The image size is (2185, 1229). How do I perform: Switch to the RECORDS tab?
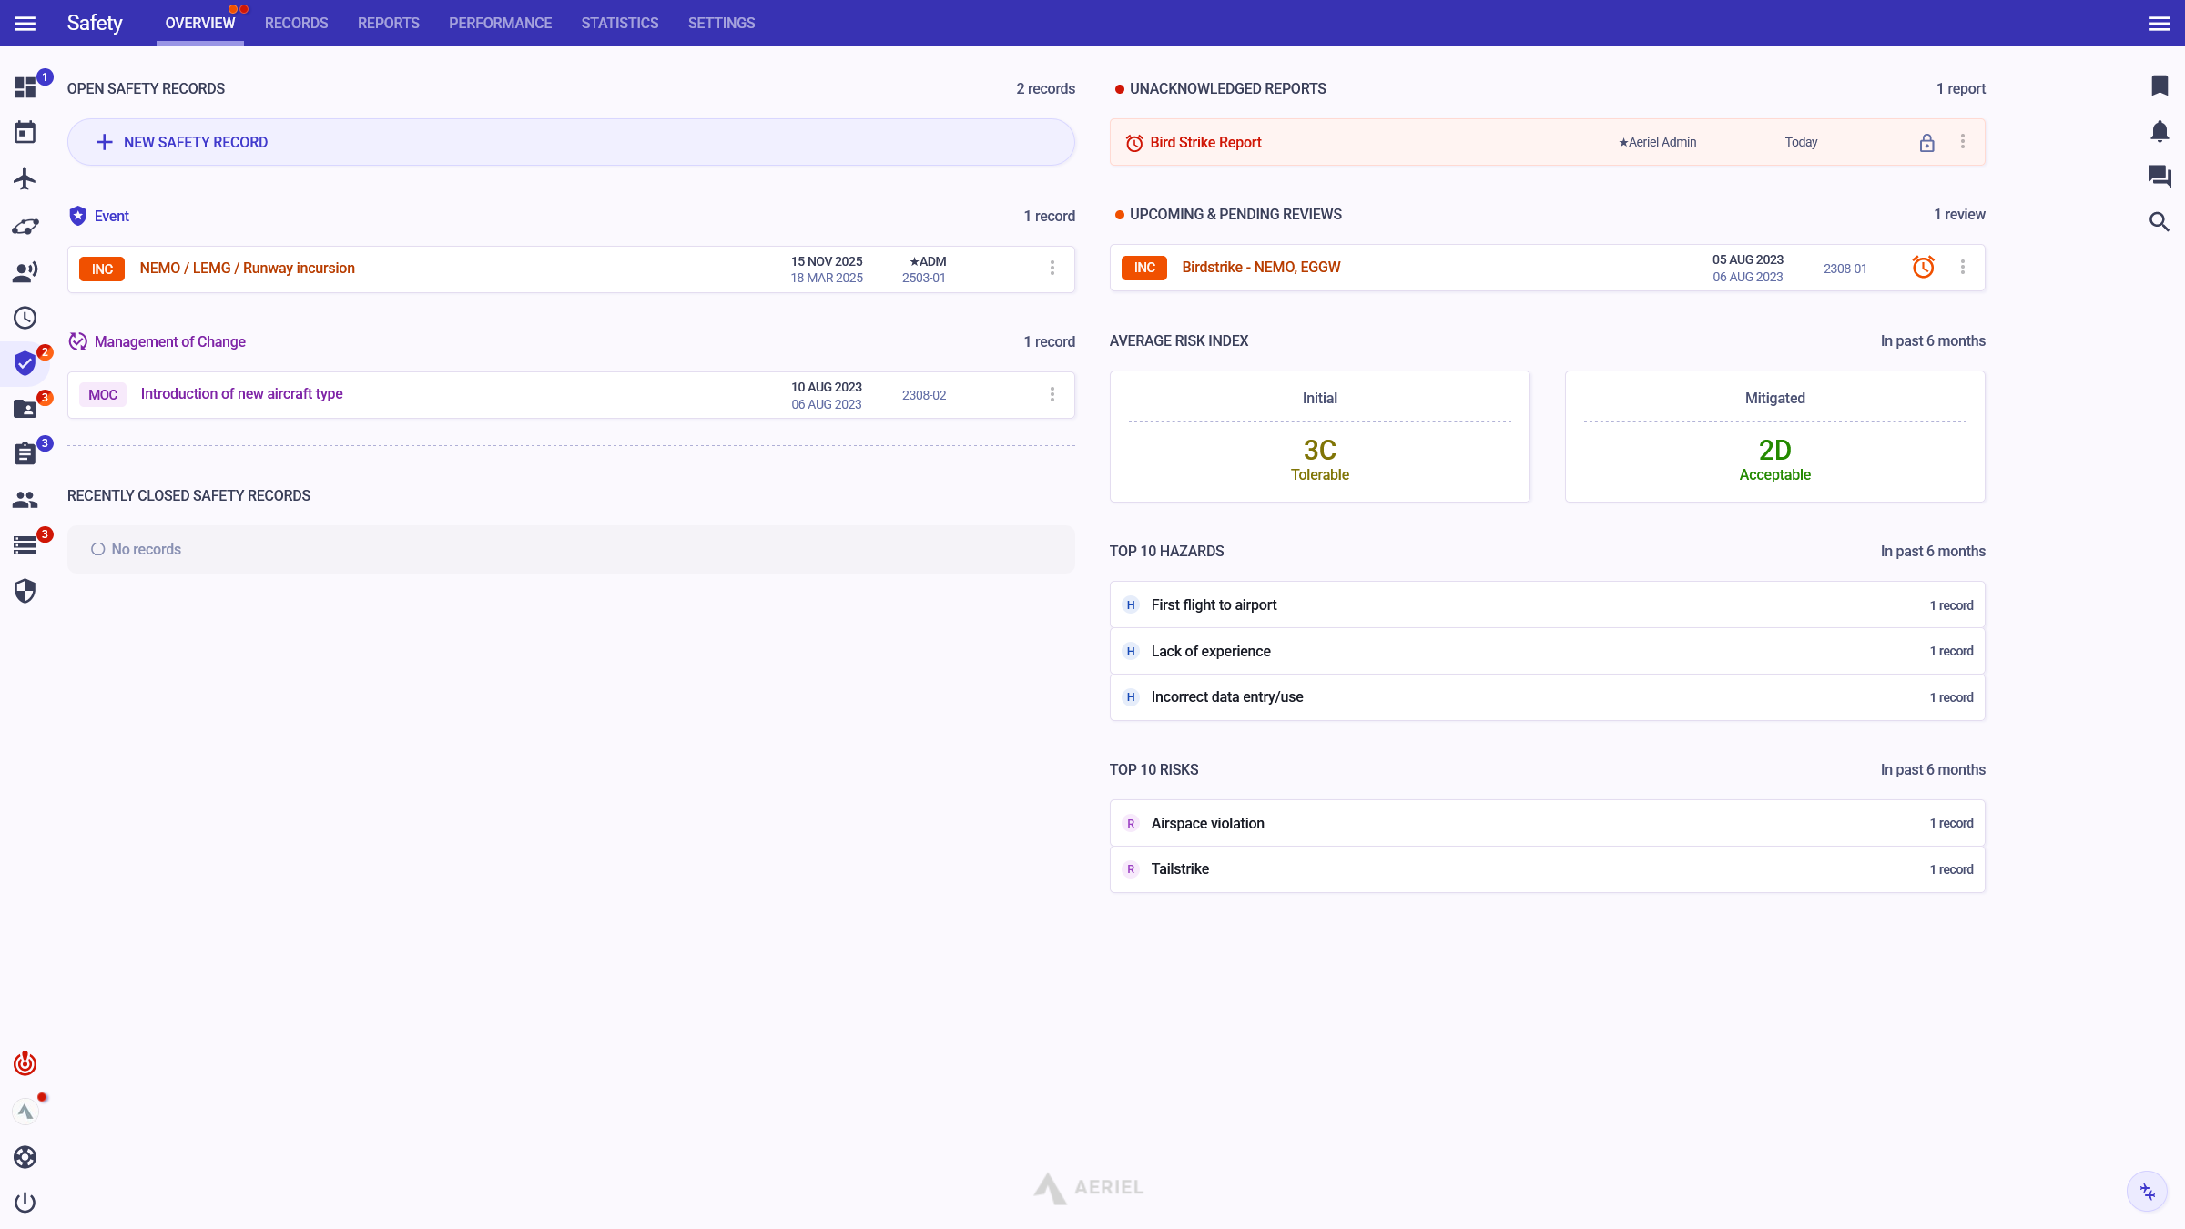click(296, 23)
